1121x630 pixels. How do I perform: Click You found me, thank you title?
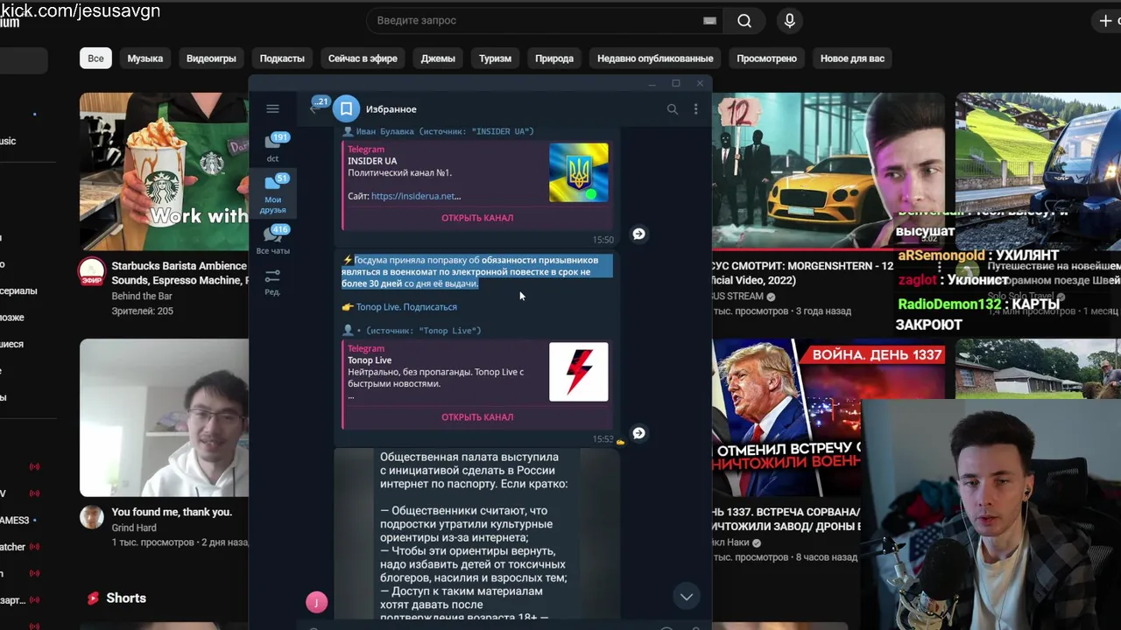[172, 512]
